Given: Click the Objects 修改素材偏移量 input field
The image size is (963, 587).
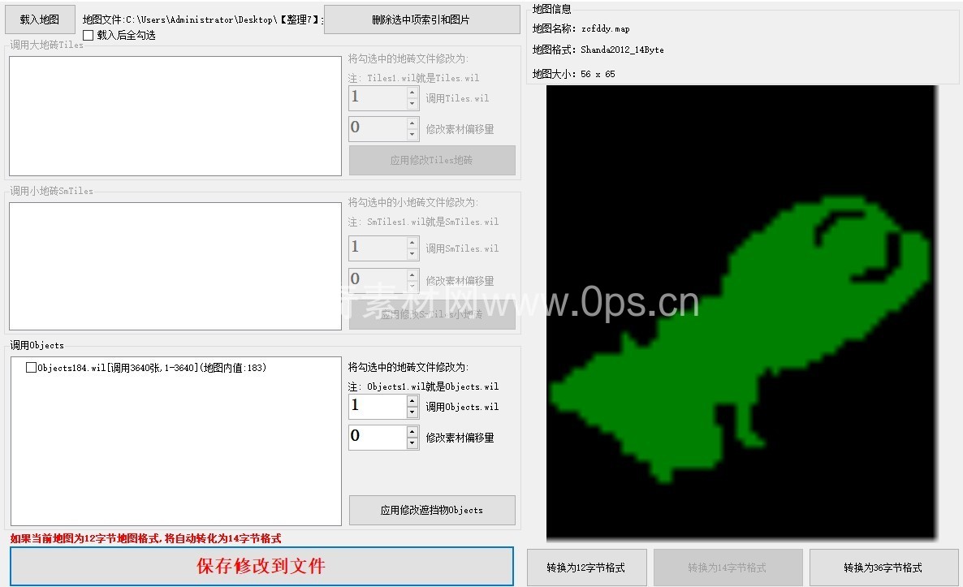Looking at the screenshot, I should click(377, 438).
